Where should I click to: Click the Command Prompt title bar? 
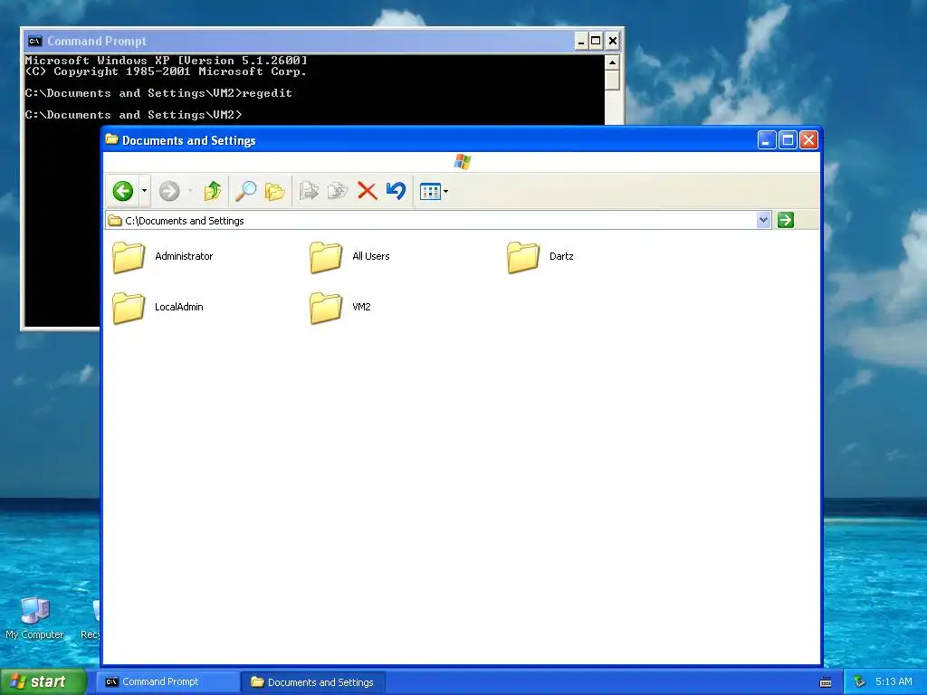click(322, 42)
